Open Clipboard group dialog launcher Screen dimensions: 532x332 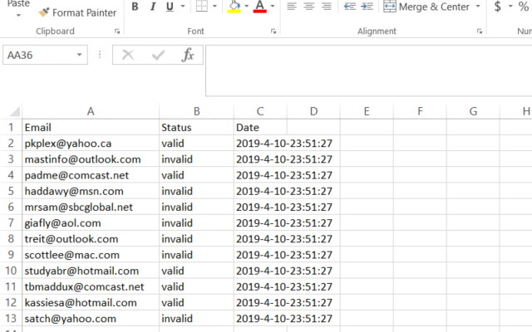click(x=117, y=32)
